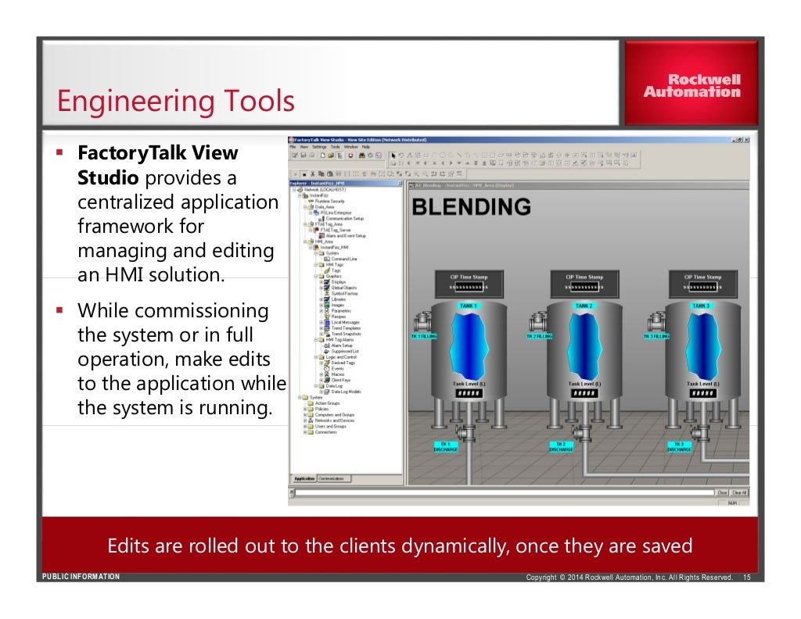Click the scissors Cut icon
Image resolution: width=801 pixels, height=619 pixels.
pyautogui.click(x=313, y=174)
